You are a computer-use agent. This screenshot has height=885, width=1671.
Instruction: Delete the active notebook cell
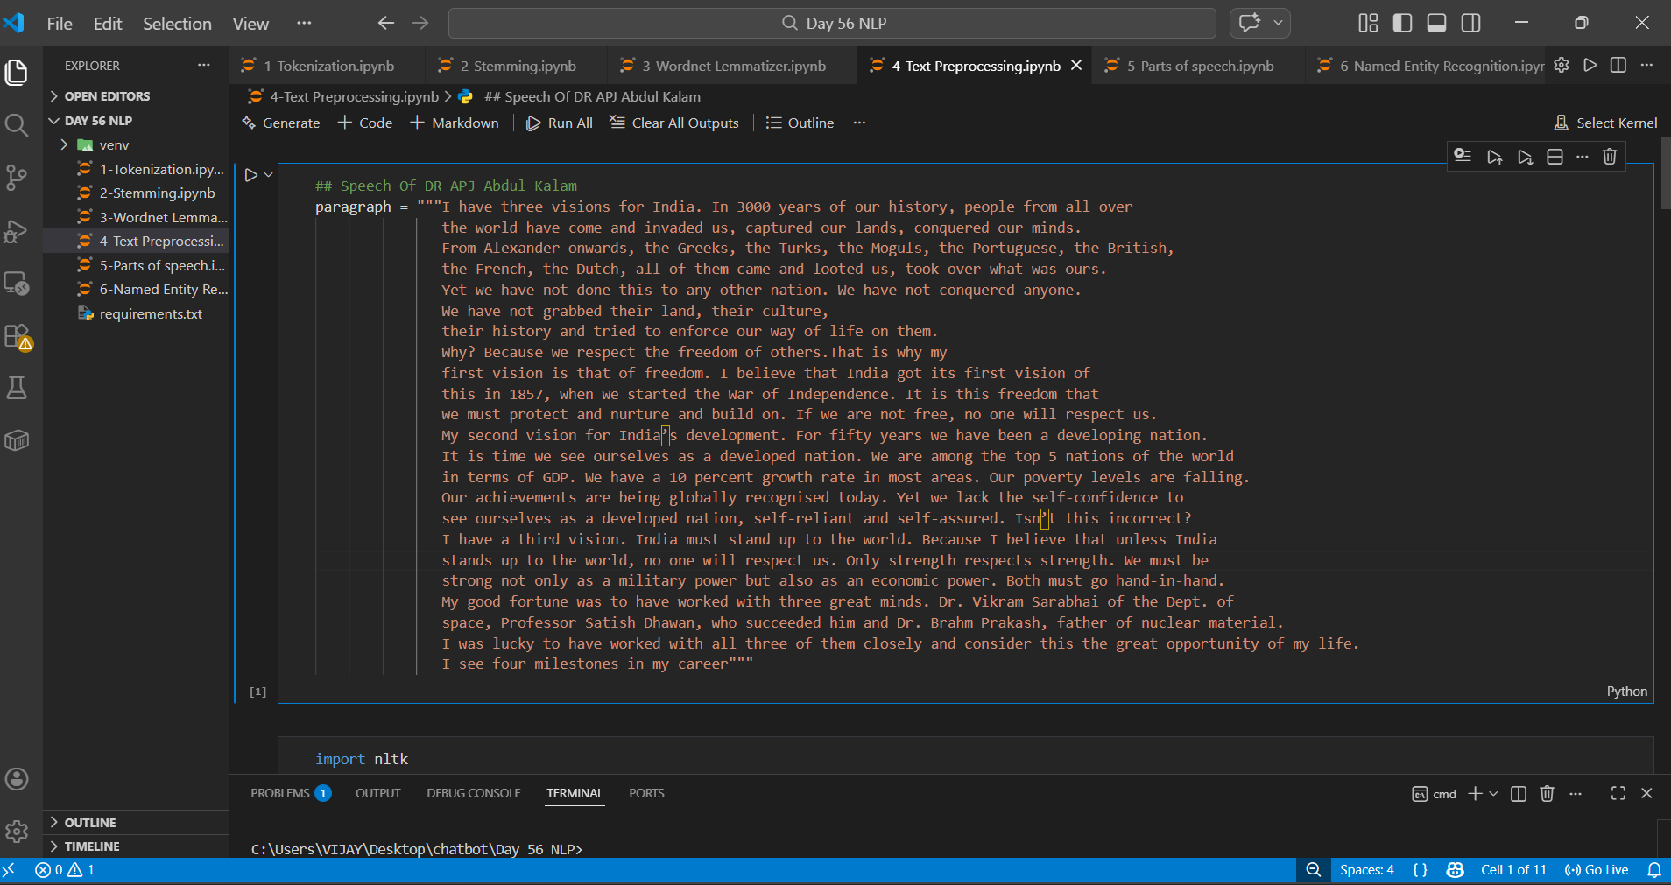pyautogui.click(x=1609, y=157)
